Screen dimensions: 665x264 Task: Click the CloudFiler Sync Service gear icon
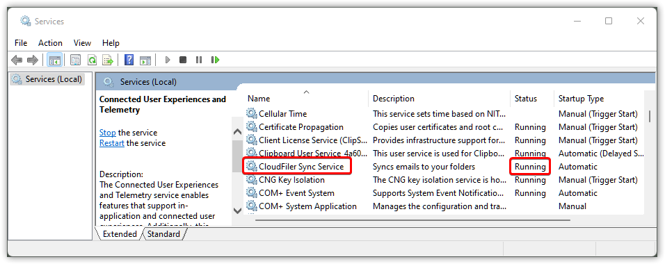252,166
